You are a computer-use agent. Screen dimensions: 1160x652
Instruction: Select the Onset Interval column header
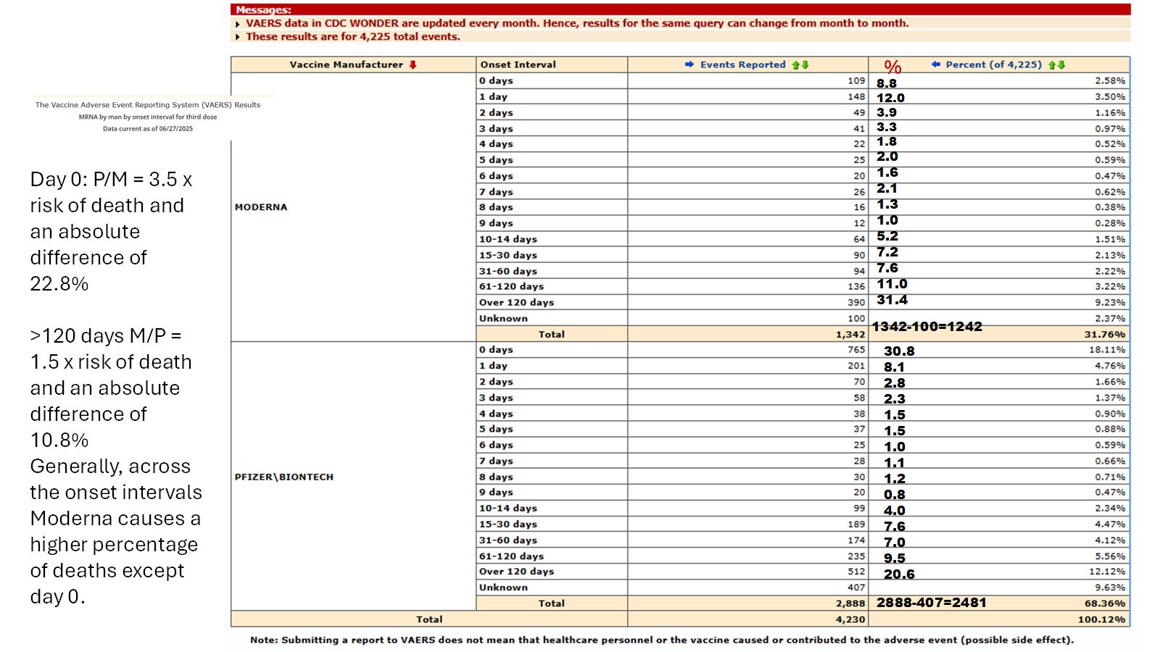[552, 64]
